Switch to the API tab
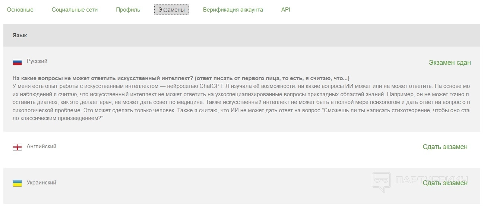The width and height of the screenshot is (487, 212). click(285, 10)
